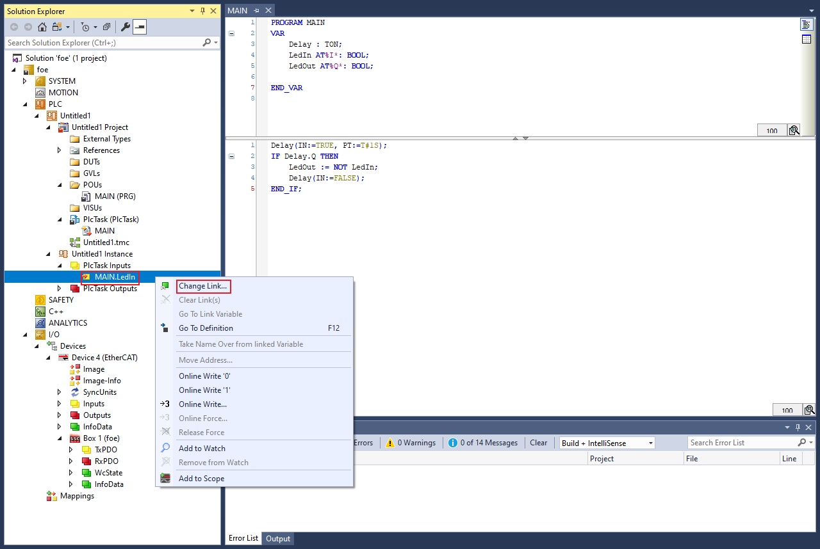The height and width of the screenshot is (549, 820).
Task: Click the Search Solution Explorer field
Action: [x=102, y=43]
